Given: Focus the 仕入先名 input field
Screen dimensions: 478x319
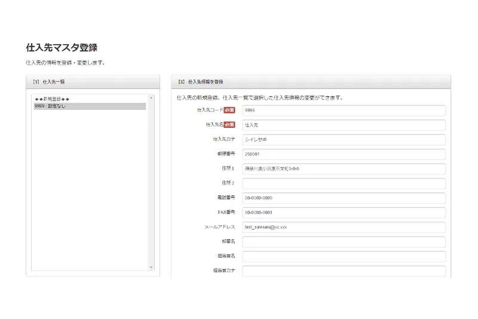Looking at the screenshot, I should coord(344,125).
